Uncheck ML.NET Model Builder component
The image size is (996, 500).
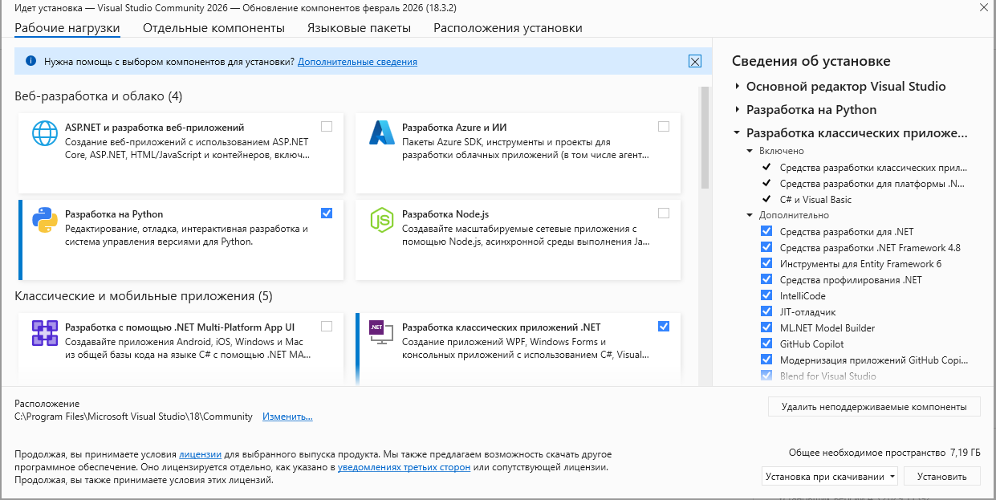pyautogui.click(x=766, y=327)
